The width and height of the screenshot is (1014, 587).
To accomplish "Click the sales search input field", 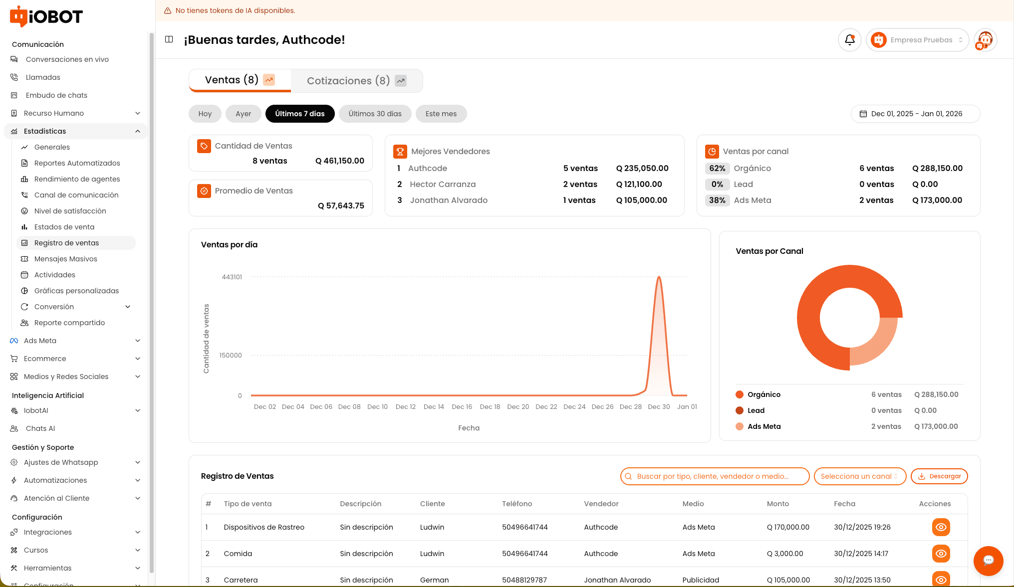I will click(715, 476).
